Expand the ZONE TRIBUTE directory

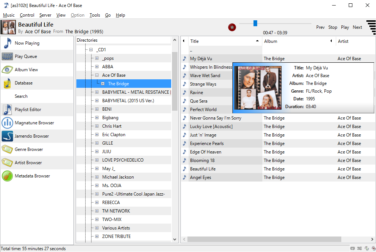(97, 237)
